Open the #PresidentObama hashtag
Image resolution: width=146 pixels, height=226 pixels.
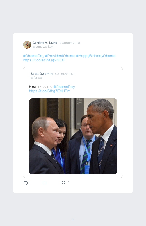coord(60,56)
